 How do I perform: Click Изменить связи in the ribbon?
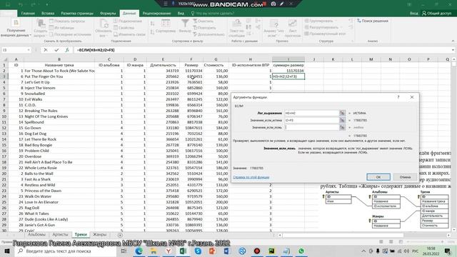click(x=129, y=34)
